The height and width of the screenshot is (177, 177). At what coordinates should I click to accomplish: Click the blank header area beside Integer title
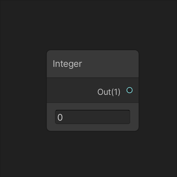[x=110, y=64]
